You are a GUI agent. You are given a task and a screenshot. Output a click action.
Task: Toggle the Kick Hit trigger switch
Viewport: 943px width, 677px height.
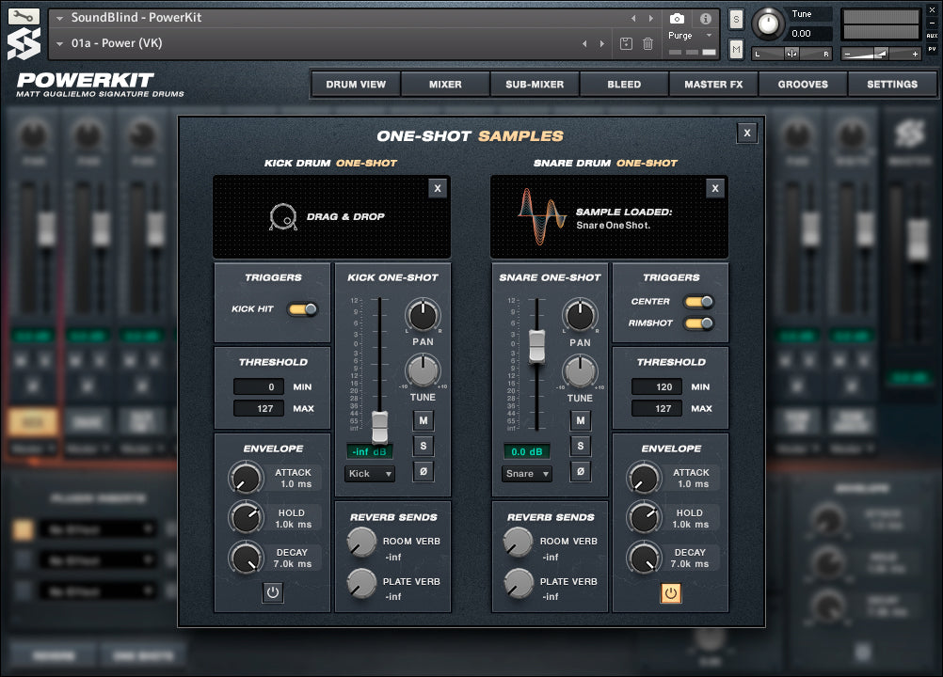[302, 309]
